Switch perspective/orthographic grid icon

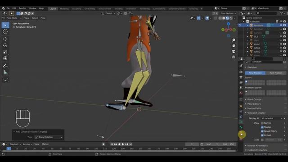click(x=234, y=57)
